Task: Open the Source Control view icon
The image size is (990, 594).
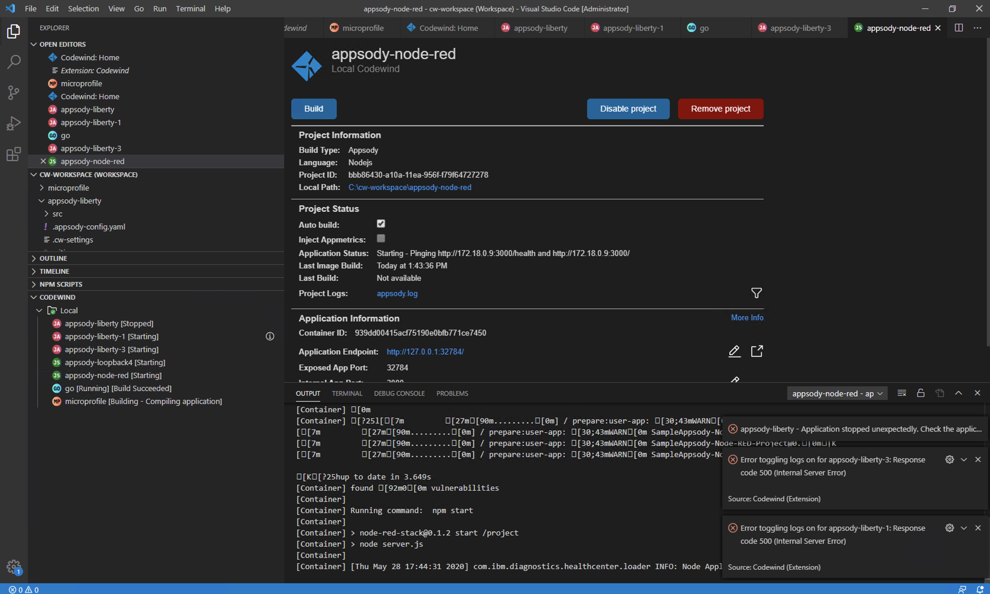Action: click(14, 93)
